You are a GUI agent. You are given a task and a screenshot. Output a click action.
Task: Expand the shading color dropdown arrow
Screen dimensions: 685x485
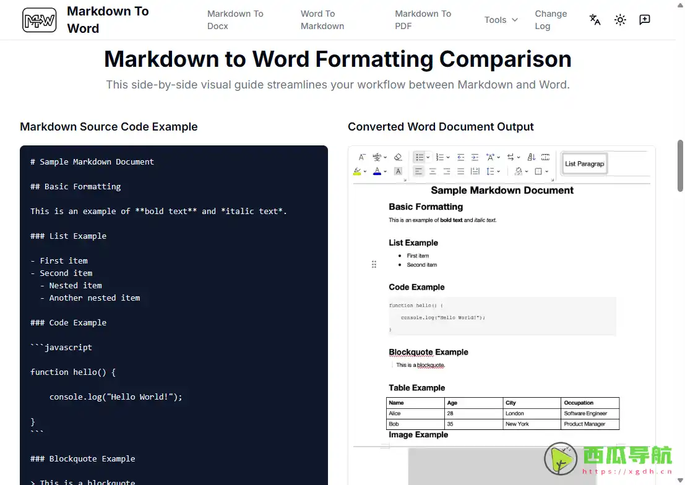(x=527, y=172)
